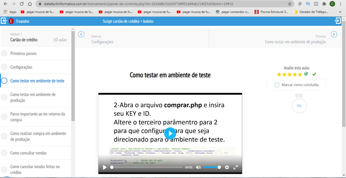Screen dimensions: 346x178
Task: Click the logout icon at header right
Action: 338,21
